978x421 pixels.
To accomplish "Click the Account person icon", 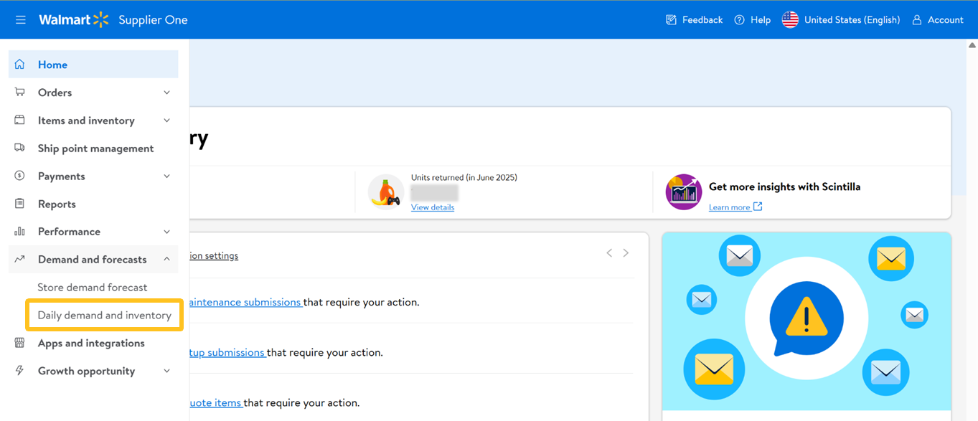I will (x=916, y=20).
